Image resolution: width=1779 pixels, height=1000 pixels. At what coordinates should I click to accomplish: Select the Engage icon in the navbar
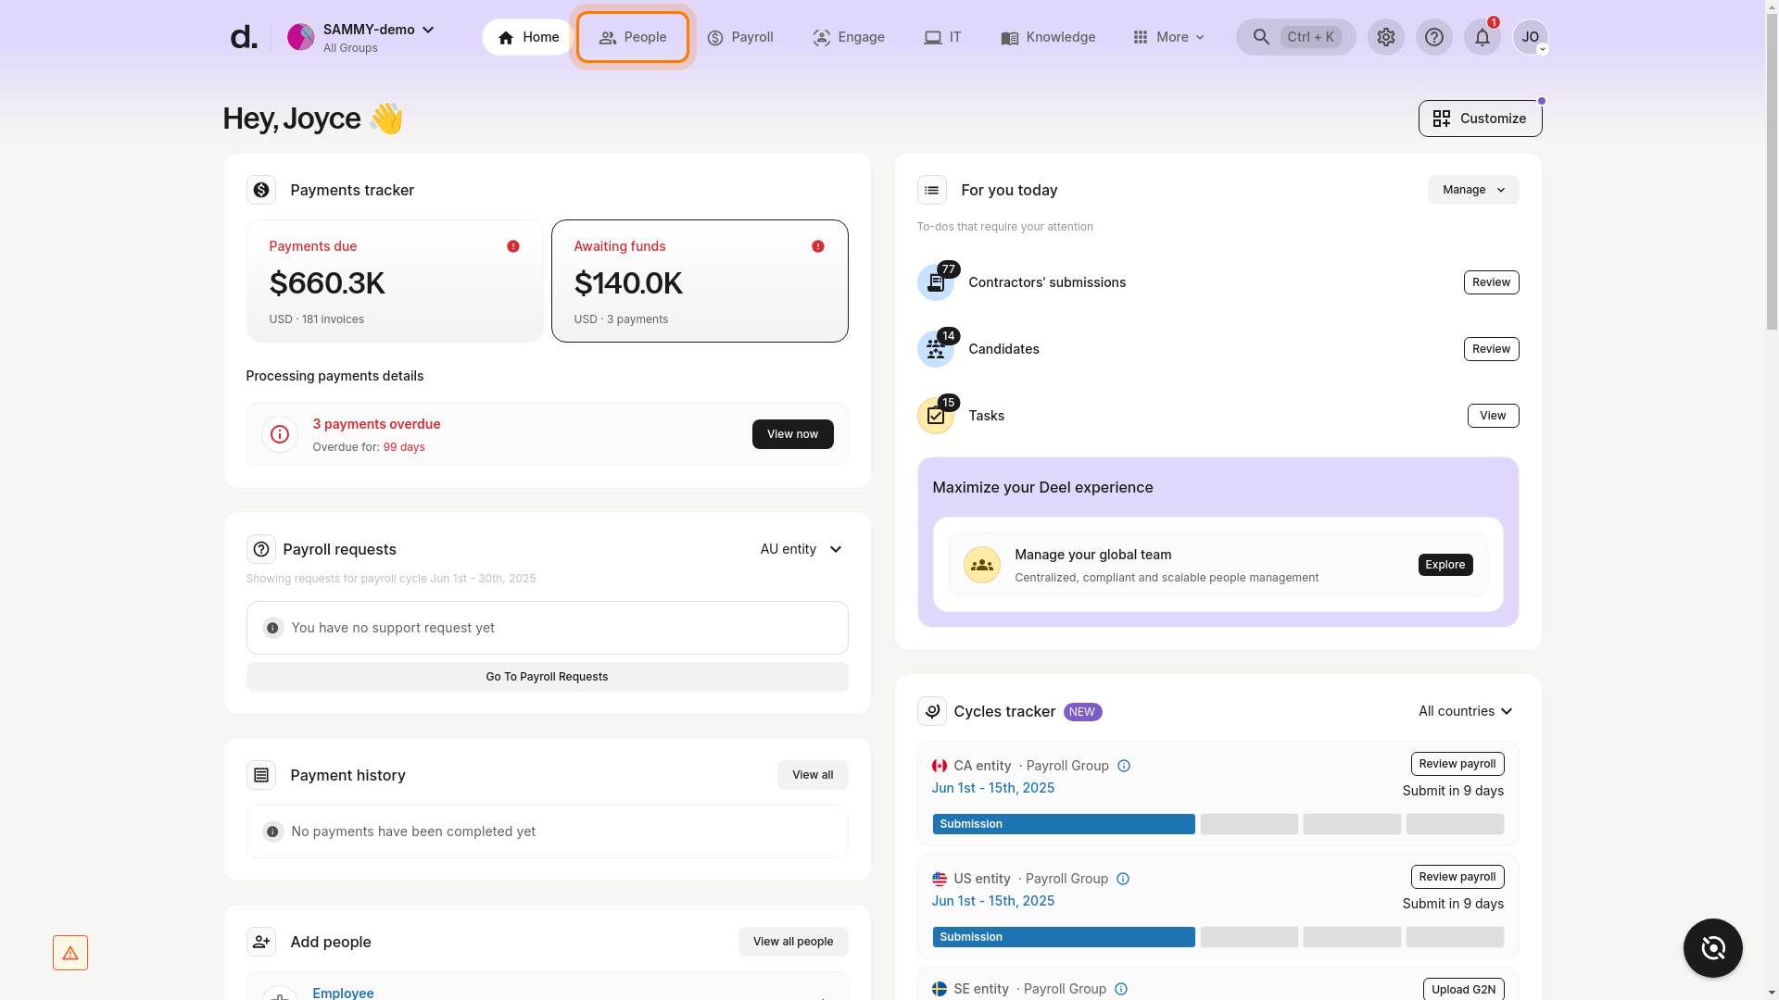click(821, 37)
